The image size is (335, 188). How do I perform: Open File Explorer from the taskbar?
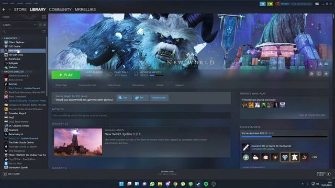[x=160, y=184]
